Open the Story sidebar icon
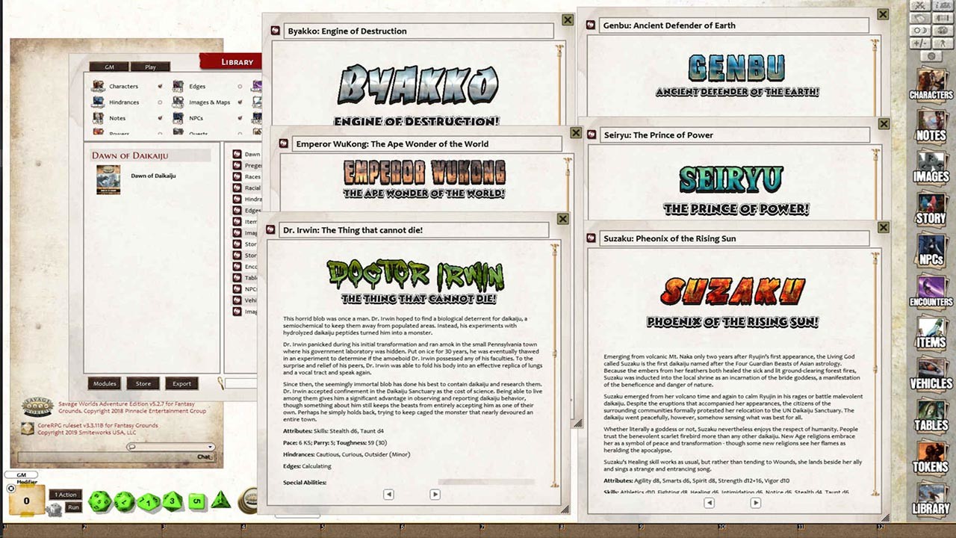This screenshot has width=956, height=538. click(x=931, y=207)
